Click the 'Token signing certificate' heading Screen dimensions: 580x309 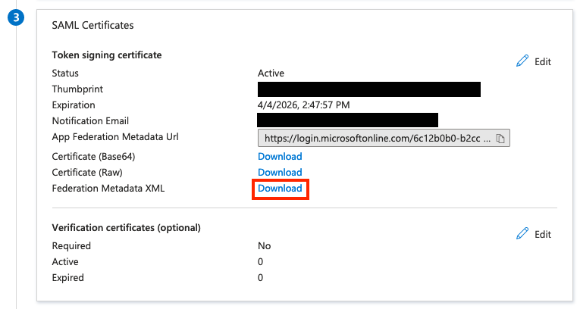coord(107,55)
